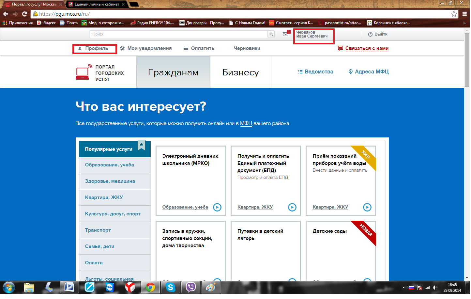Screen dimensions: 471x299
Task: Open play arrow on ЕПД card
Action: click(292, 207)
